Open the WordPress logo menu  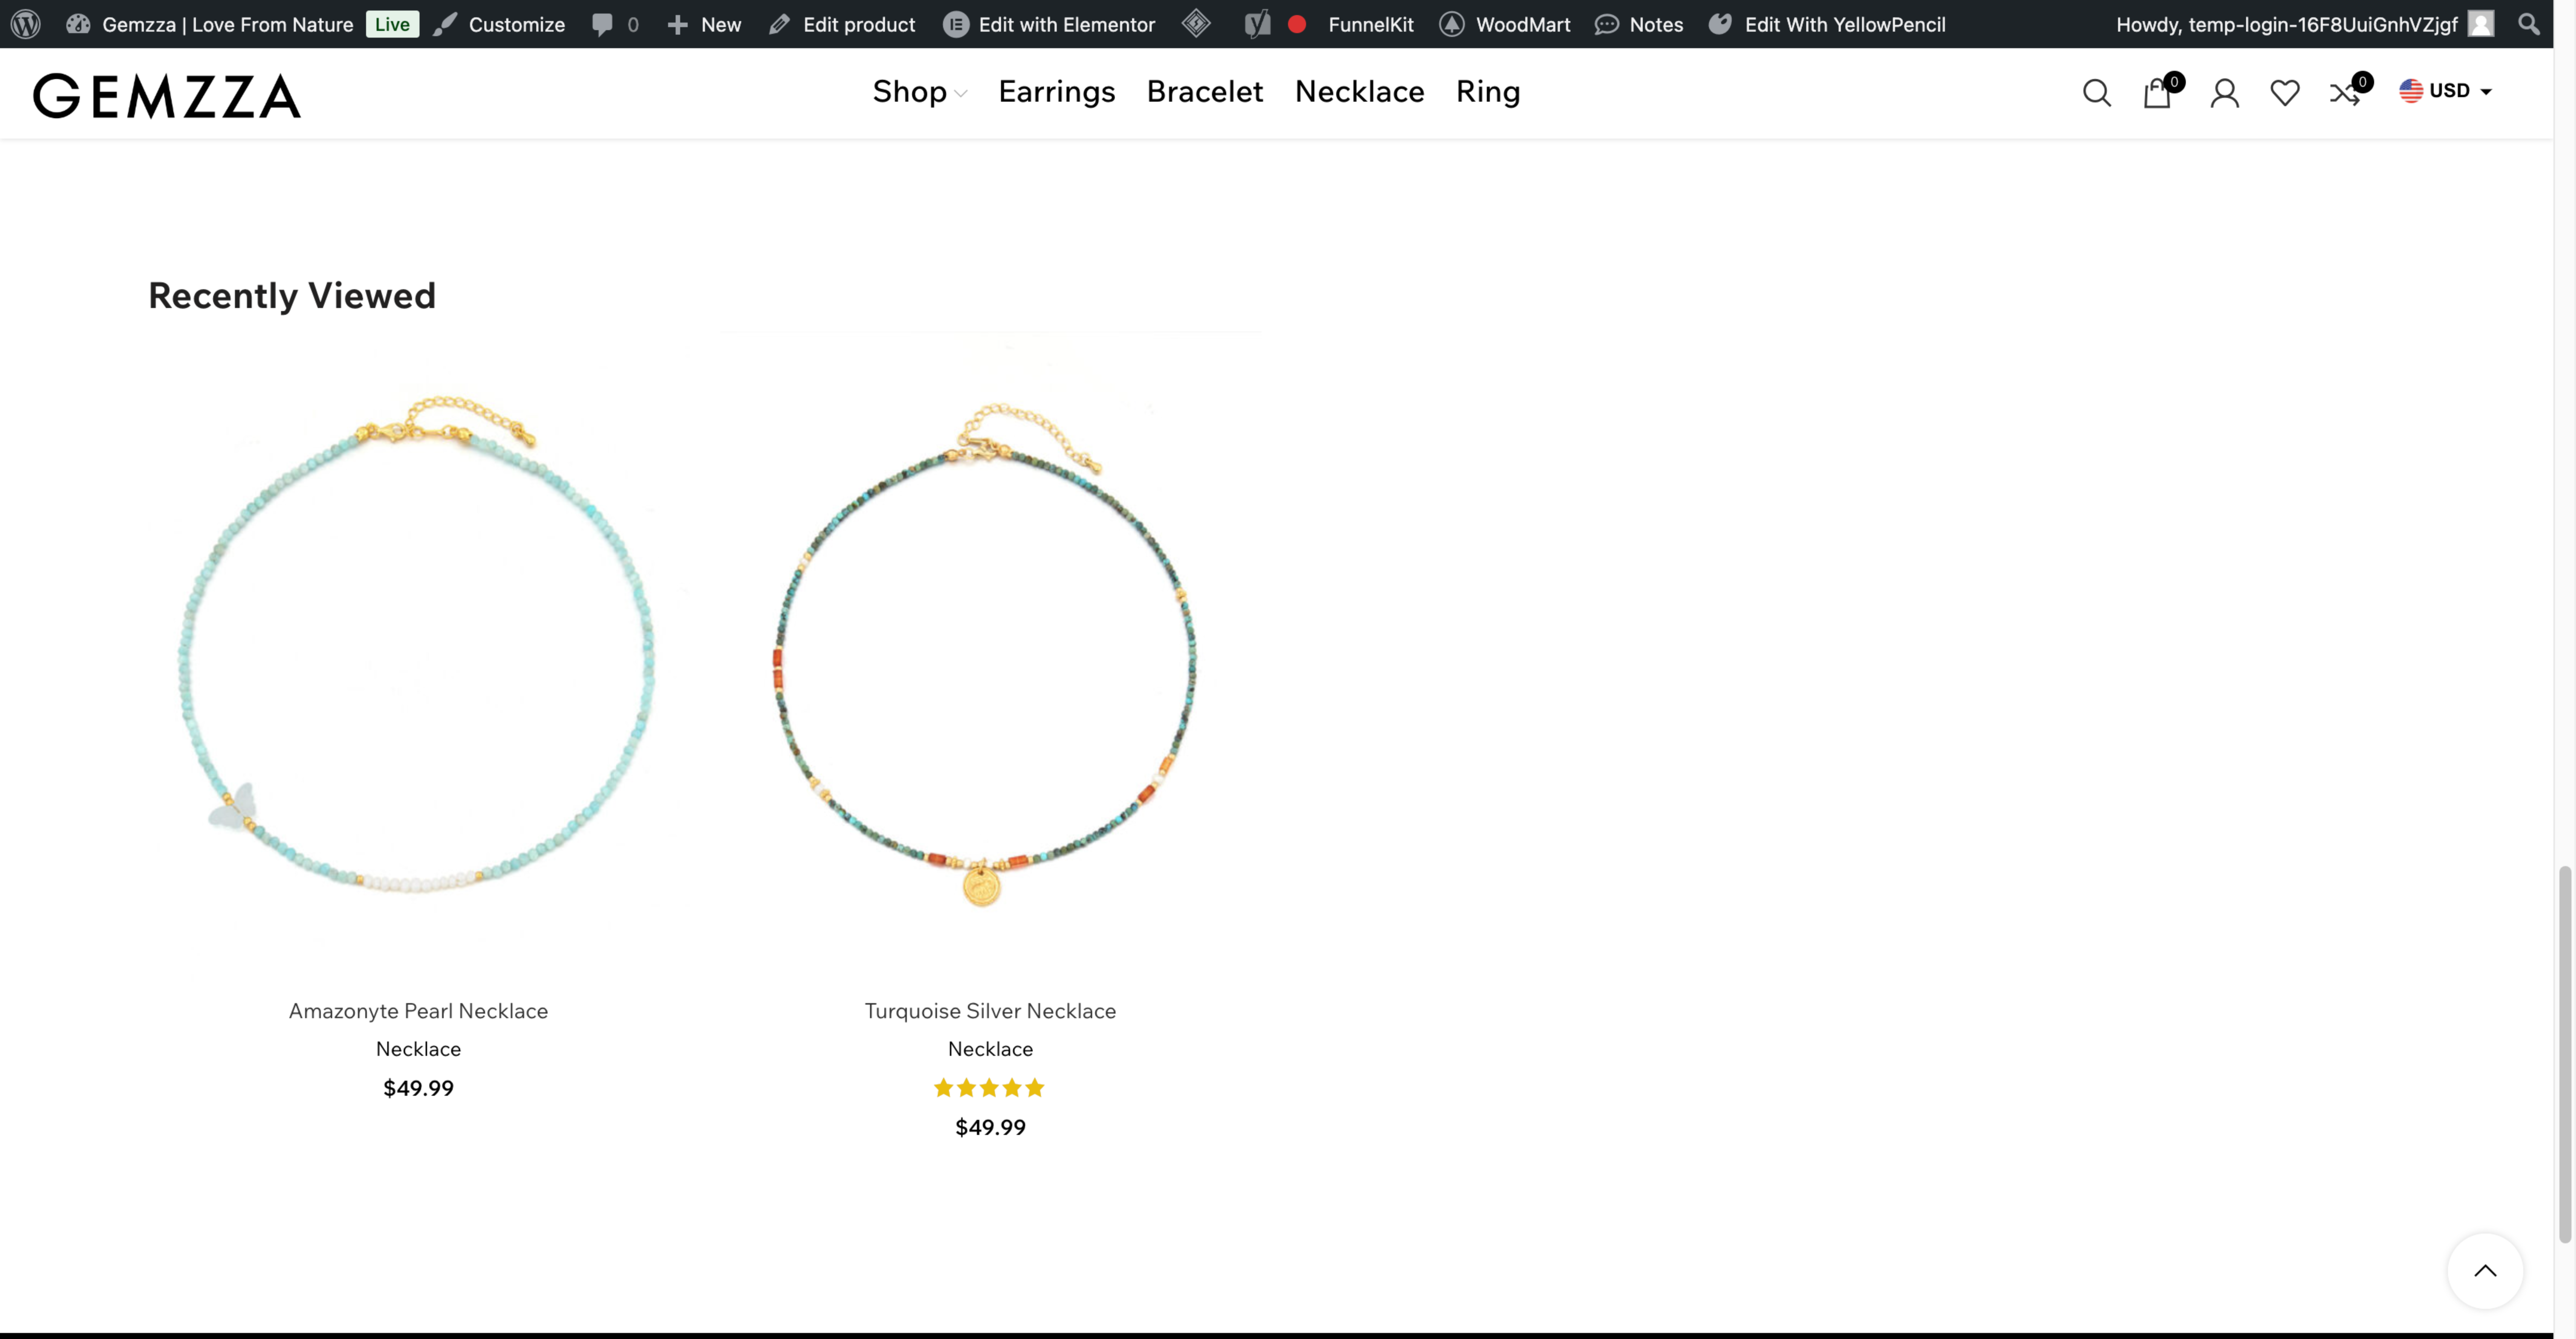[26, 24]
